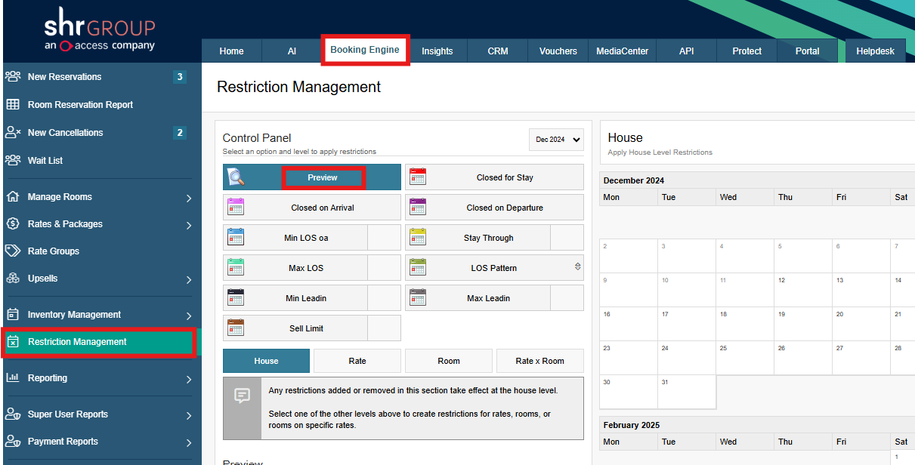Click the New Cancellations badge showing 2

point(179,132)
